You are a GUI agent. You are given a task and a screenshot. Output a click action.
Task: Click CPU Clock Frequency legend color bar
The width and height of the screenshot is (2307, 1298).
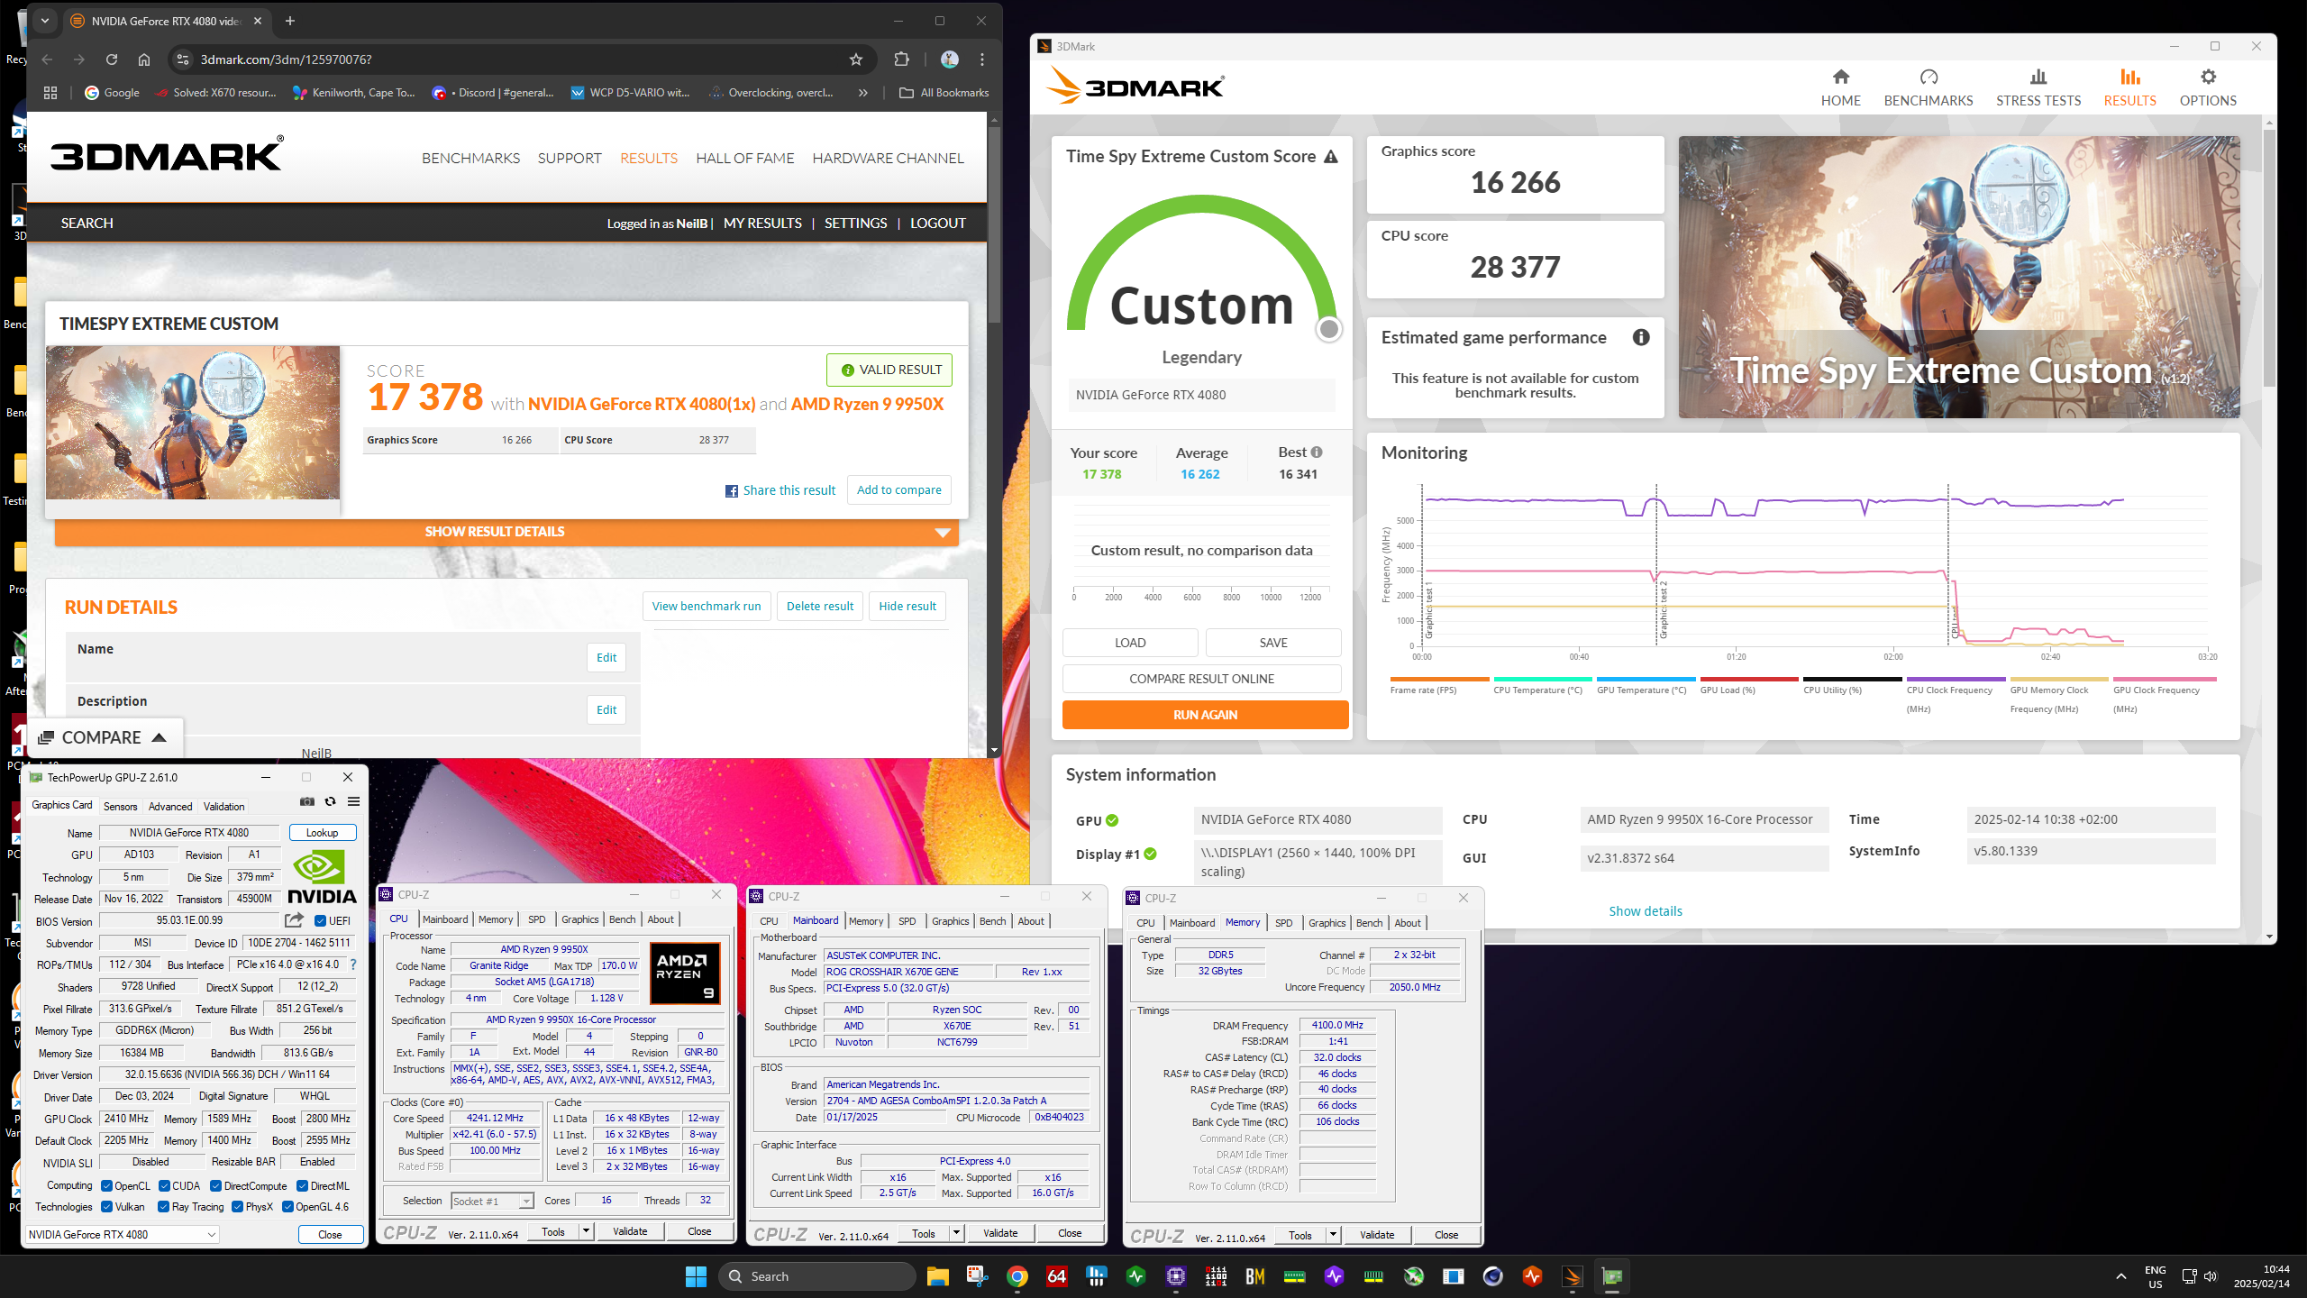(1956, 679)
